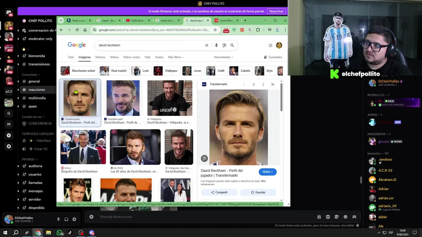Open a new Chrome tab
This screenshot has width=422, height=237.
tap(245, 20)
